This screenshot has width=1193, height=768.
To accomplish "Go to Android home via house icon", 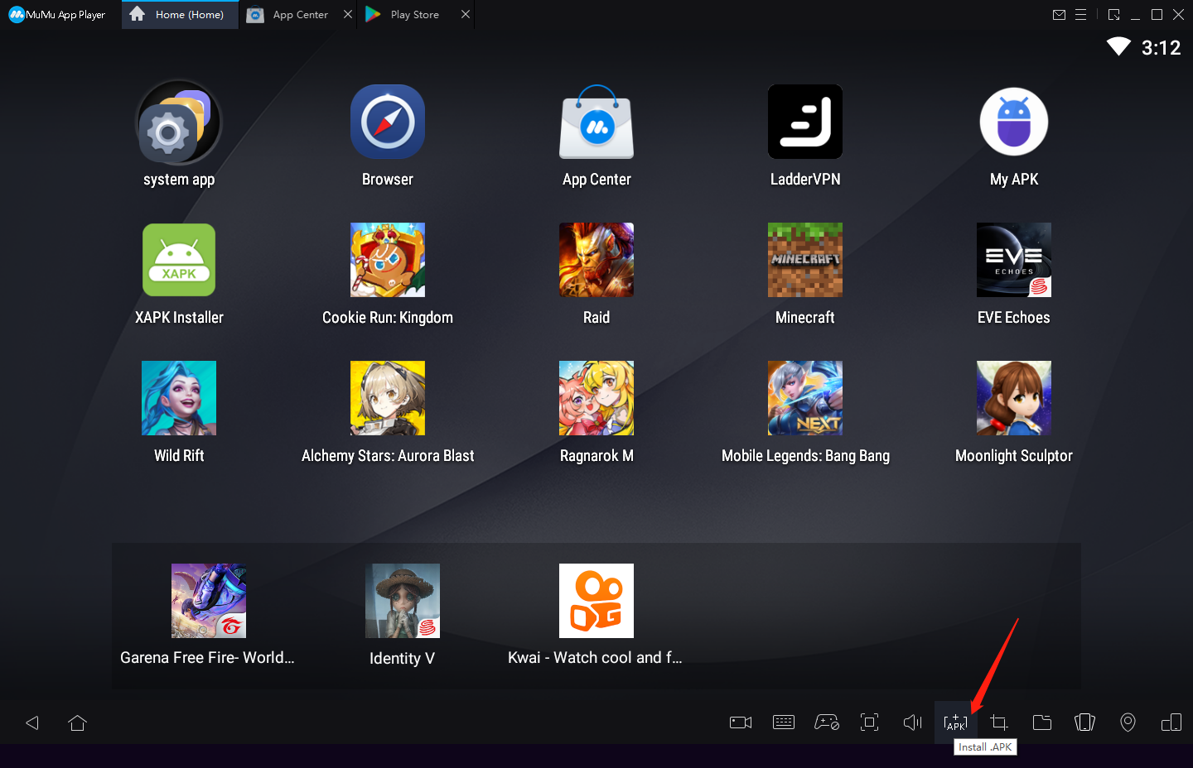I will (x=78, y=722).
